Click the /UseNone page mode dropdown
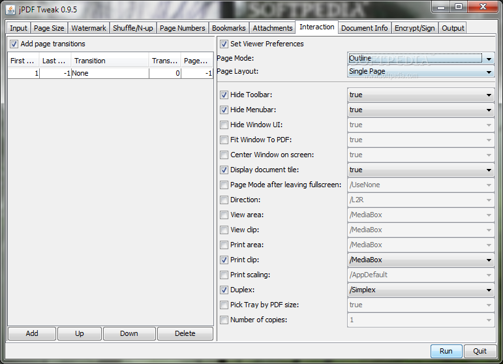The width and height of the screenshot is (503, 364). 421,185
